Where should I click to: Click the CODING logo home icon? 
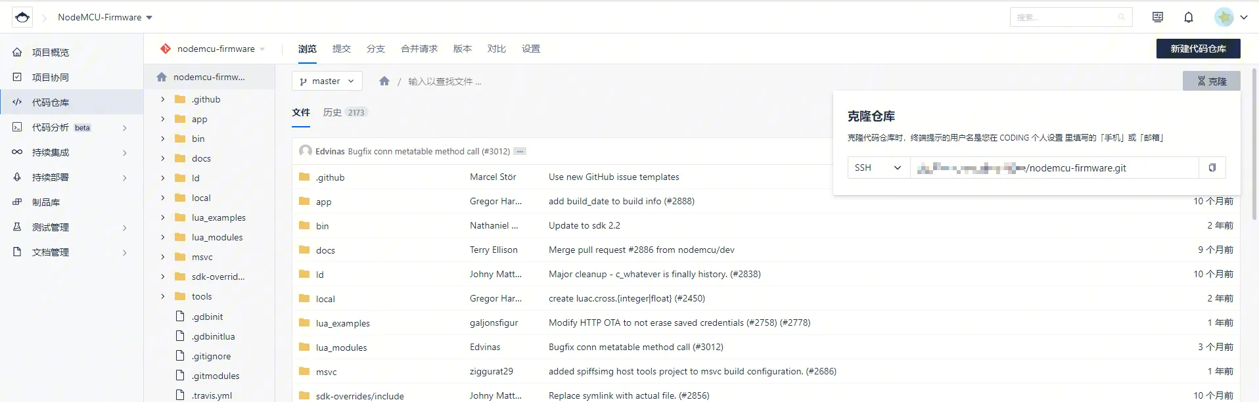[22, 18]
